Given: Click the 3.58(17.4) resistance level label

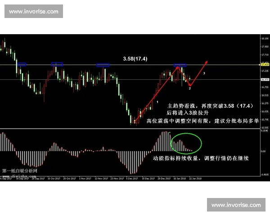Looking at the screenshot, I should [135, 59].
